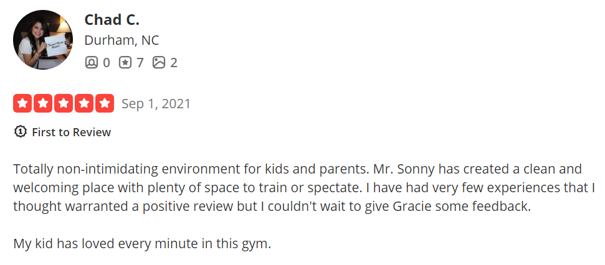Click the reviews count number 7
Viewport: 605px width, 265px height.
(x=140, y=62)
